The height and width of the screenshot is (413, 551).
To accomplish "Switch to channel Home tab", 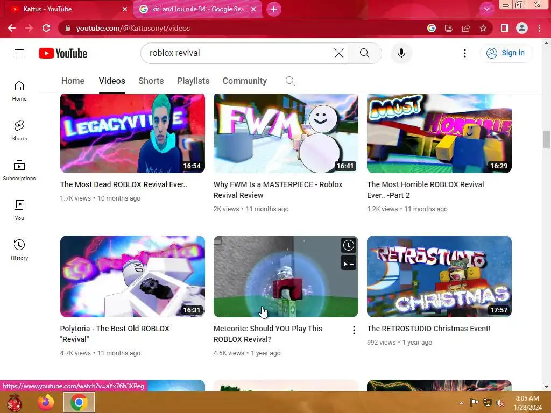I will point(73,81).
